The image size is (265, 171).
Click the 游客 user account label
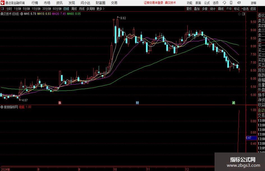253,3
